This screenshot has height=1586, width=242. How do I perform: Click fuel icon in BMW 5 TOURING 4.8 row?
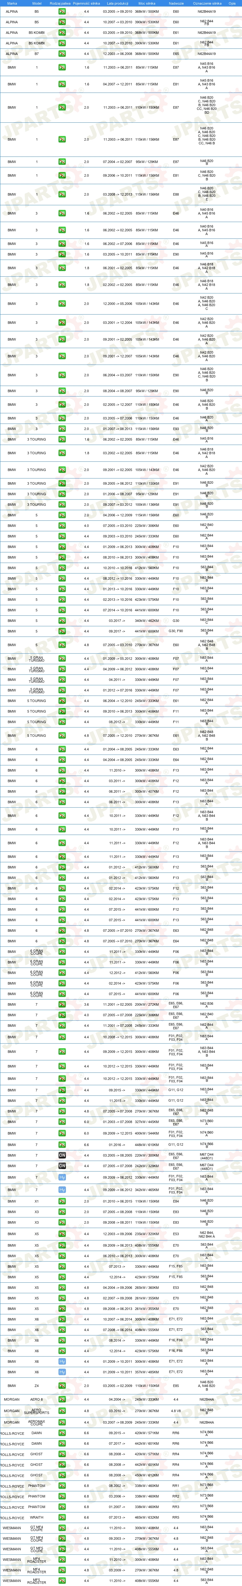pos(62,736)
